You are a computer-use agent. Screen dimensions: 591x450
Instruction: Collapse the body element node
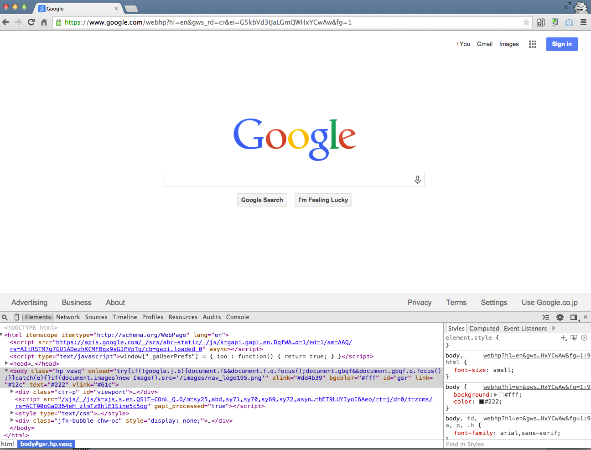tap(7, 371)
